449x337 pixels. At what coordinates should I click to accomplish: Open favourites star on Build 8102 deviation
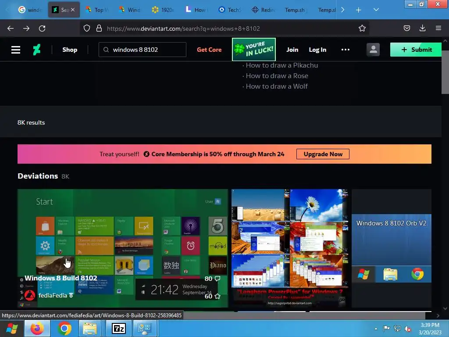pyautogui.click(x=217, y=296)
